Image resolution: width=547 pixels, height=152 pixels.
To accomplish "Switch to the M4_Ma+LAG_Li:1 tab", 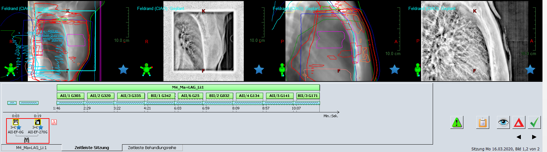I will click(31, 148).
